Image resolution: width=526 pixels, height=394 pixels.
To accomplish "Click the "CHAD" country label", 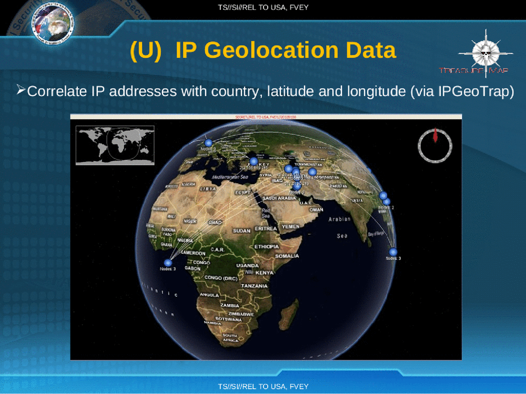I will (215, 222).
